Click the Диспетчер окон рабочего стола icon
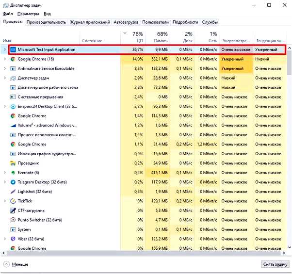Viewport: 292px width, 274px height. 13,87
